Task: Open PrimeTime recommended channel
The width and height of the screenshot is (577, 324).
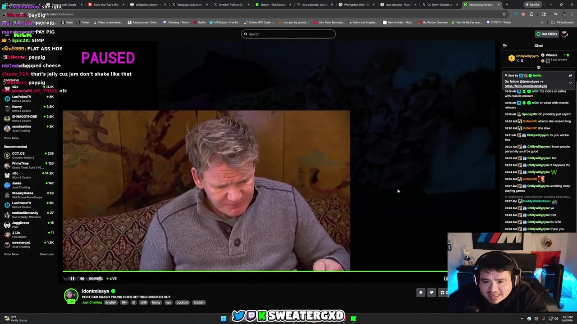Action: point(28,165)
